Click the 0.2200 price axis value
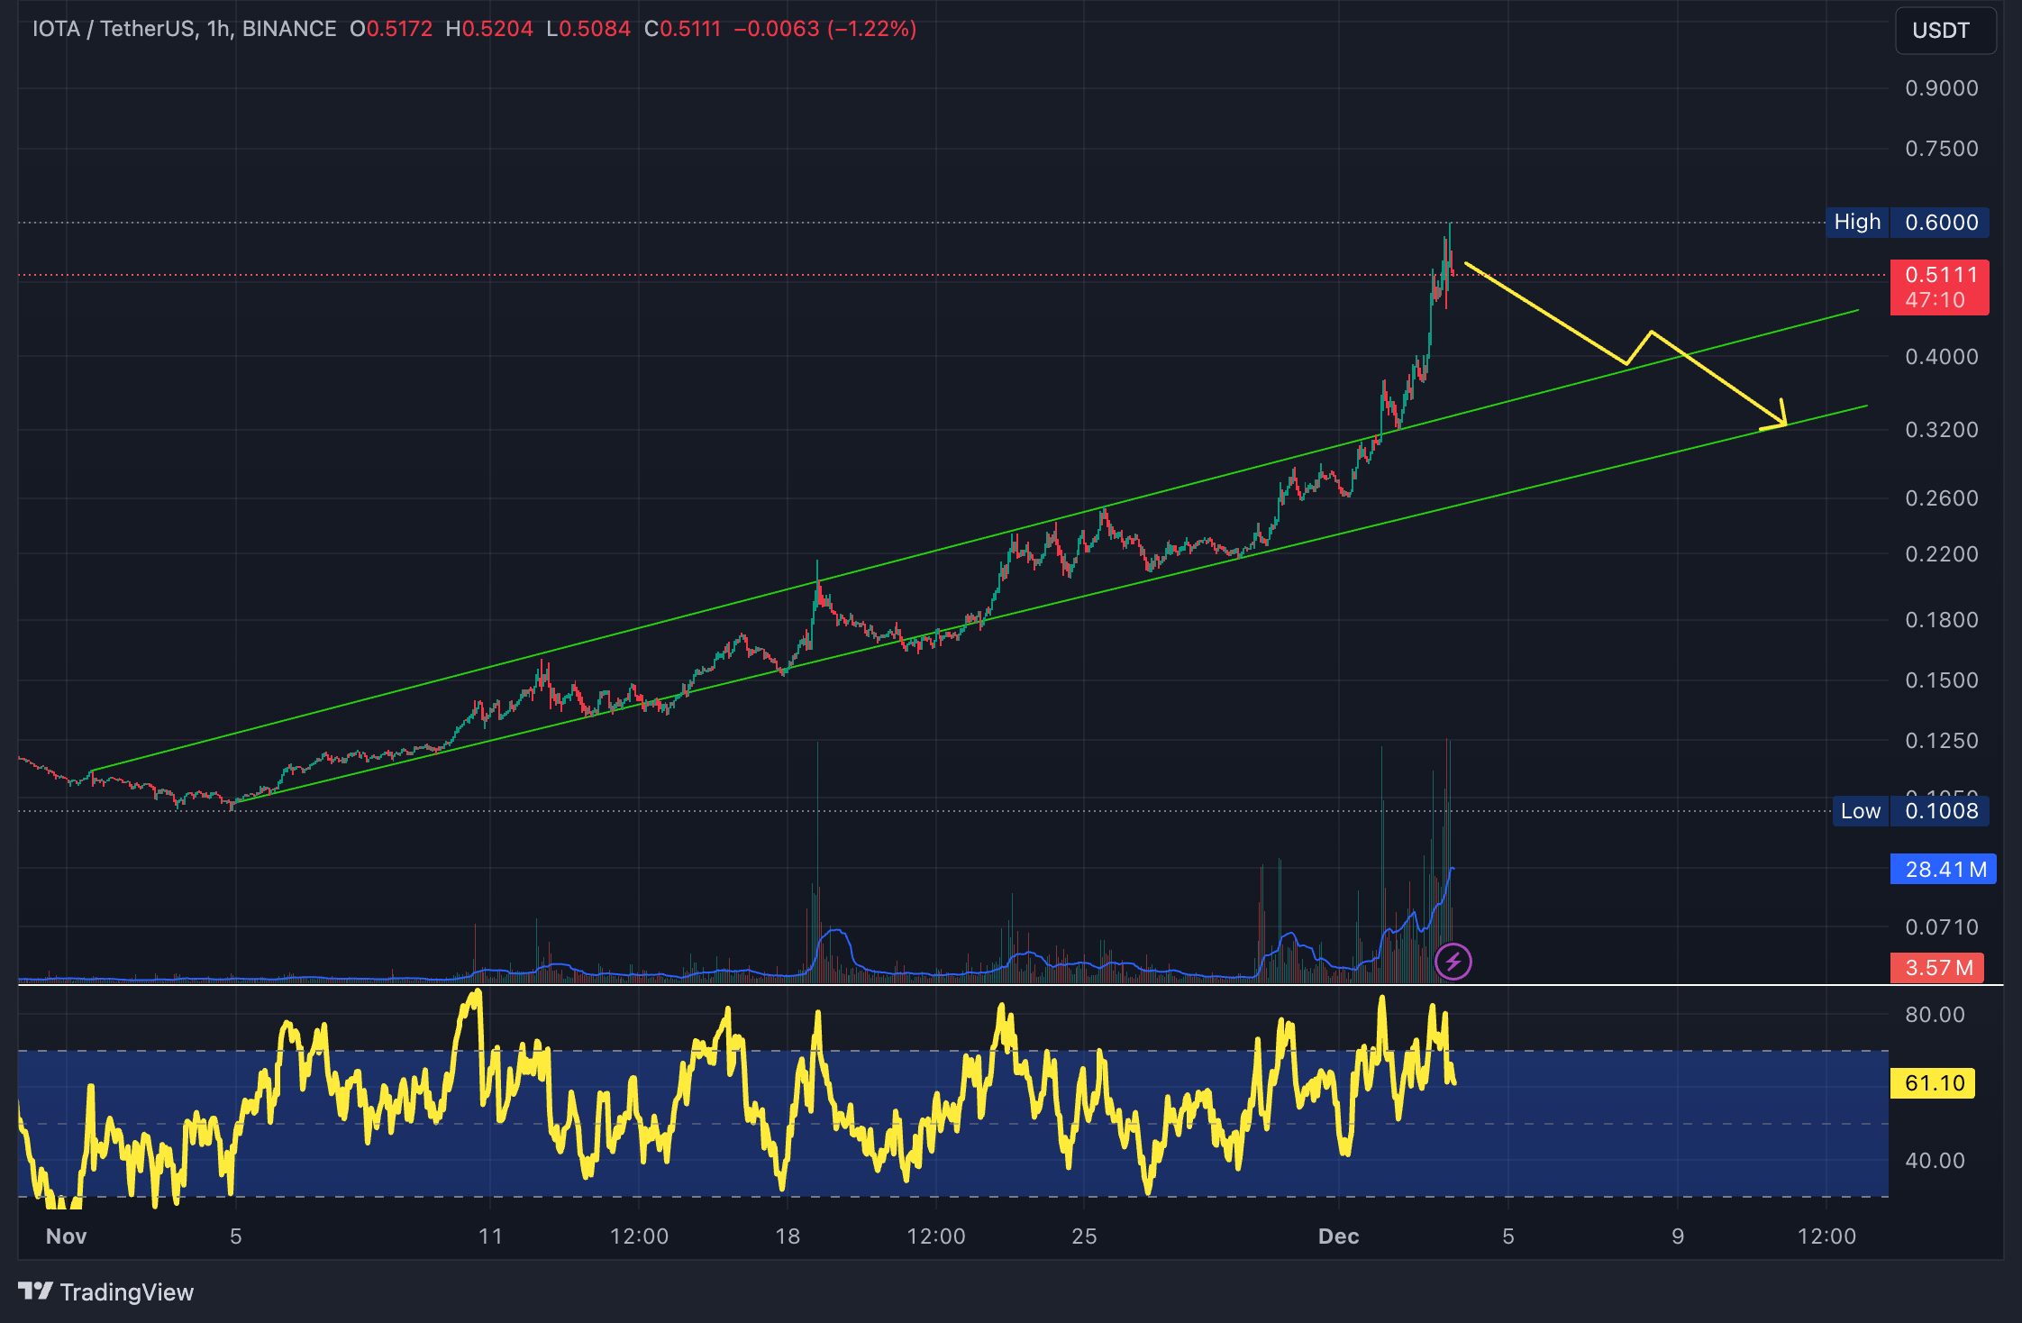Screen dimensions: 2022x1323 (x=1942, y=554)
